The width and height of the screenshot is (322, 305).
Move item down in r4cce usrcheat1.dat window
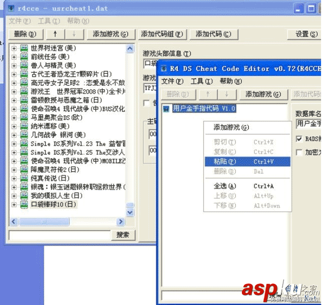[x=74, y=34]
